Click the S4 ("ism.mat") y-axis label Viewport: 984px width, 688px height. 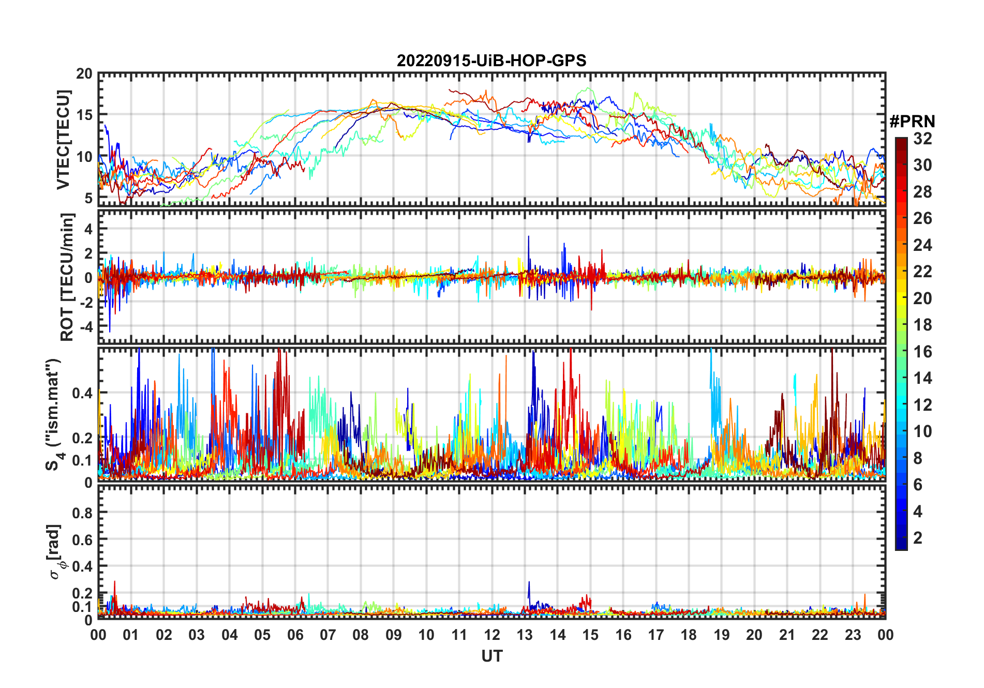click(52, 414)
